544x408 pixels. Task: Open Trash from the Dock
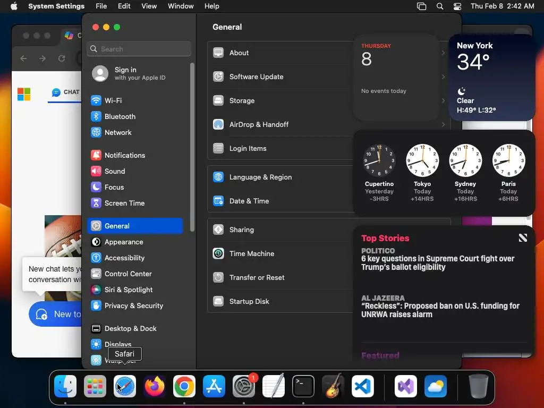click(x=479, y=386)
